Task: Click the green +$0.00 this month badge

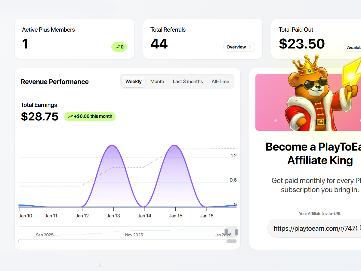Action: (x=90, y=116)
